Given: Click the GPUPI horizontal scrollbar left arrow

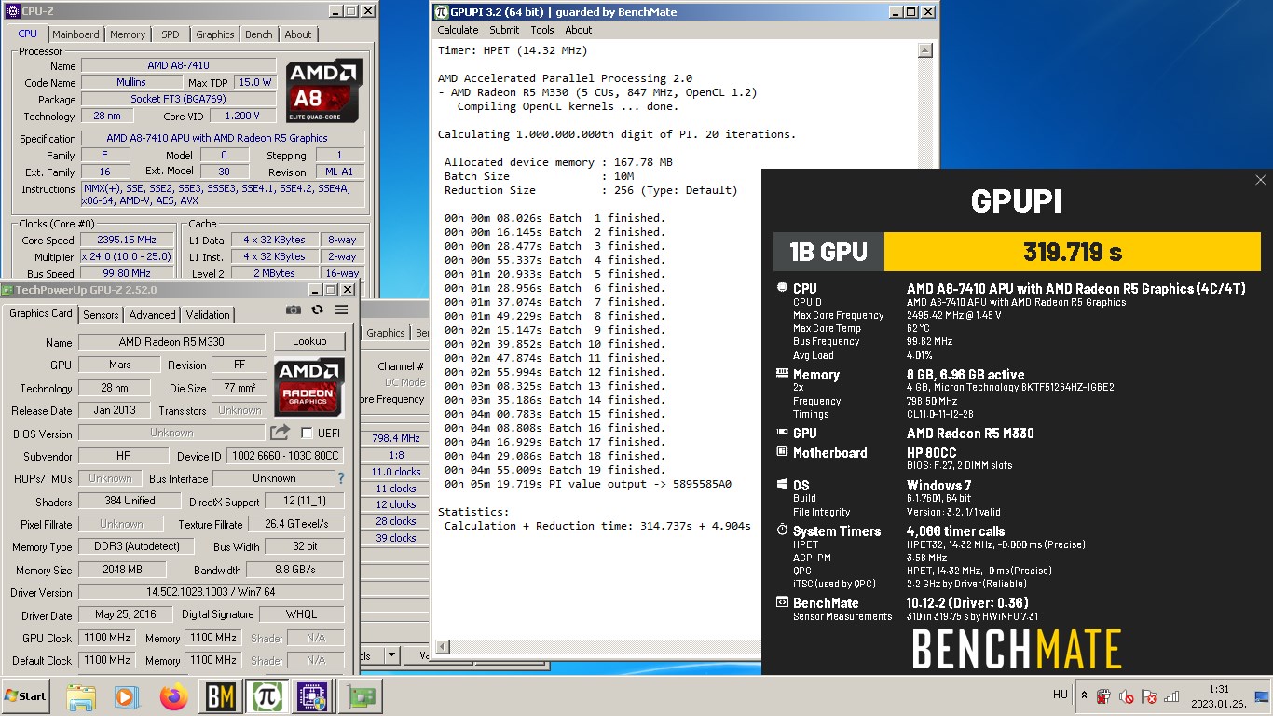Looking at the screenshot, I should point(444,646).
